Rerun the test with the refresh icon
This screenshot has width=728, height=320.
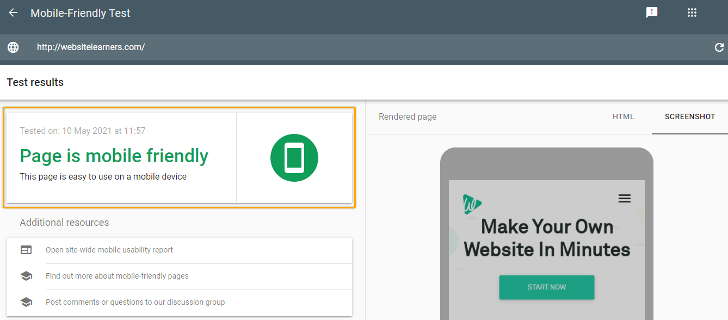[719, 47]
